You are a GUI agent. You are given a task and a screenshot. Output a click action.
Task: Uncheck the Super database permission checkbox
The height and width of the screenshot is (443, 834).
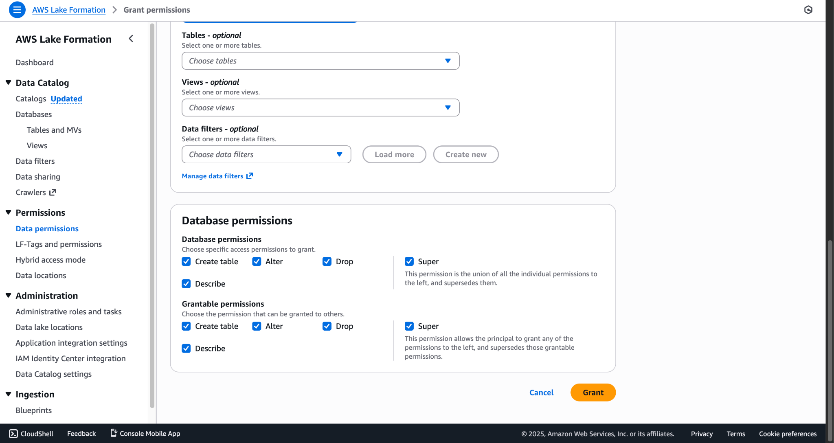409,261
